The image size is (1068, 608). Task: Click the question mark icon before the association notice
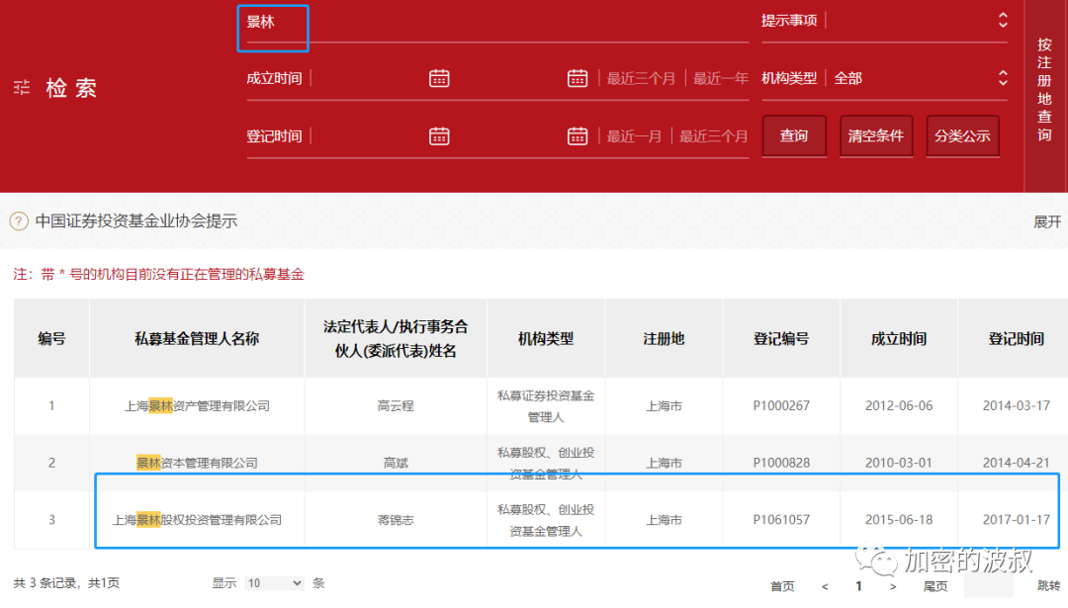[x=17, y=221]
